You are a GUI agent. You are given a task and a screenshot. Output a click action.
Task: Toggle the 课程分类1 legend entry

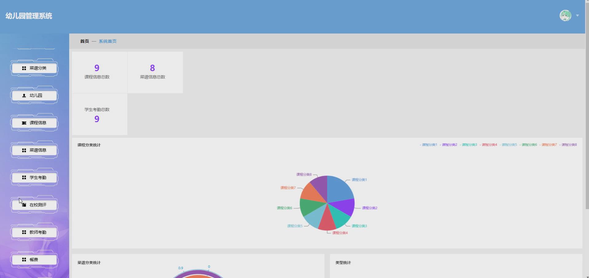429,145
